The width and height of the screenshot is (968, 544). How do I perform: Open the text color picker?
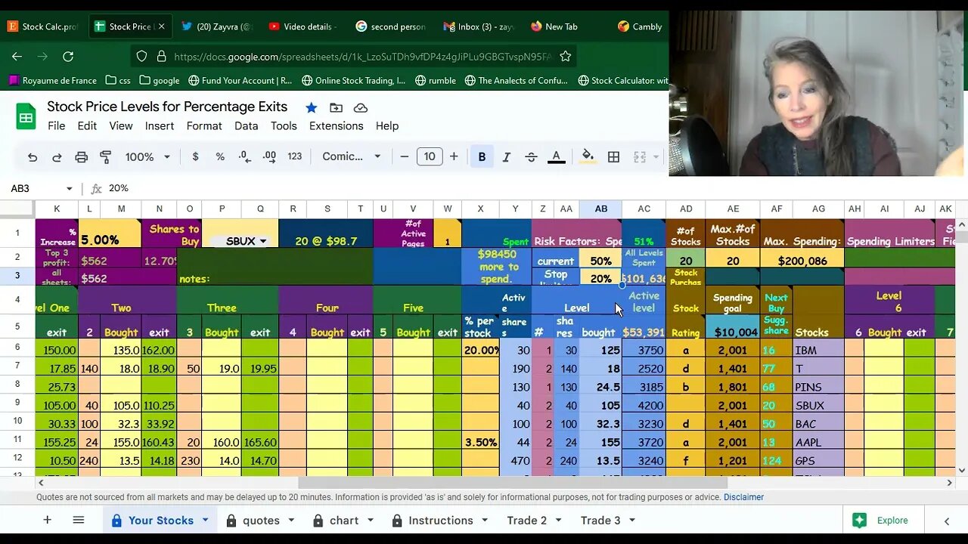point(557,157)
